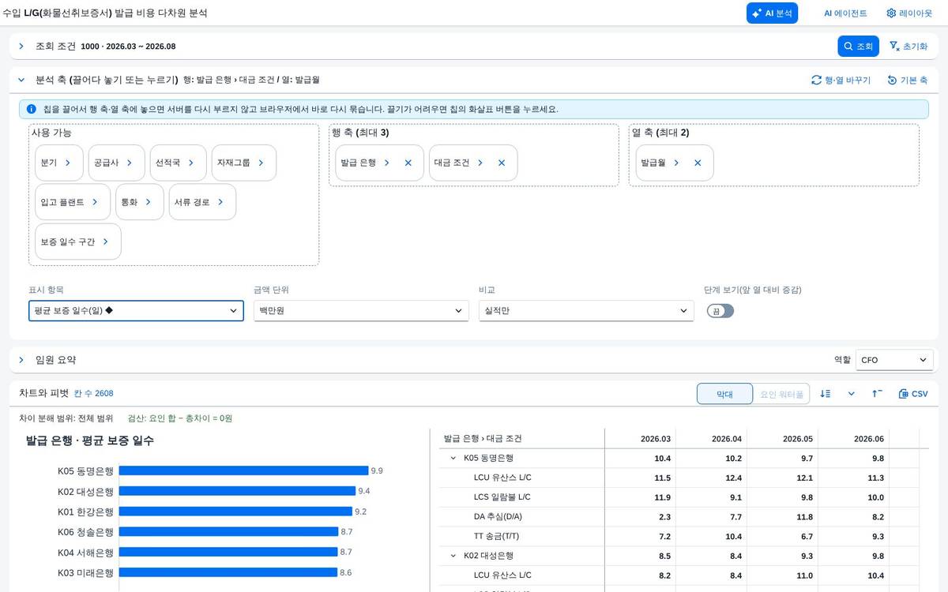The width and height of the screenshot is (948, 592).
Task: Move the 분기 chip with its arrow
Action: click(x=68, y=163)
